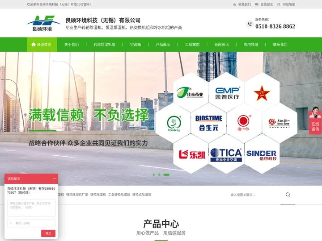Image resolution: width=322 pixels, height=241 pixels.
Task: Click the 请您留言 widget title
Action: coord(14,179)
